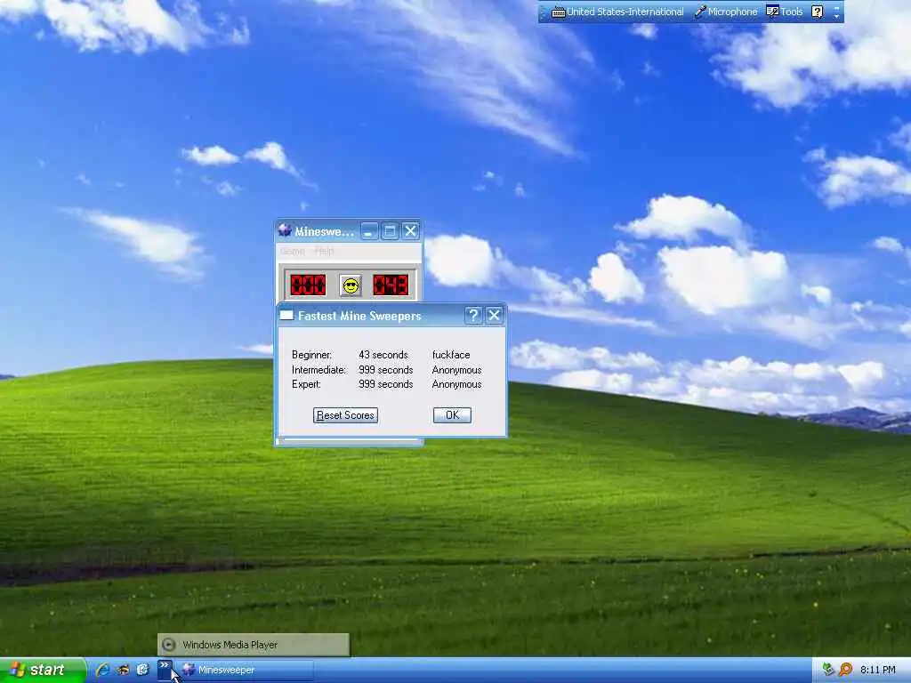The height and width of the screenshot is (683, 911).
Task: Click the "43 seconds" Beginner score
Action: [x=383, y=355]
